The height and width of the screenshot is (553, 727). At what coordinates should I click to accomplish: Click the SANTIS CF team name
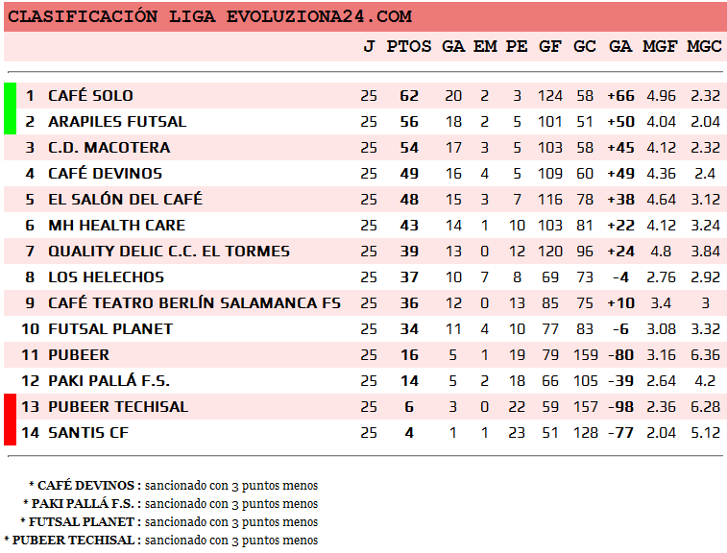point(87,433)
